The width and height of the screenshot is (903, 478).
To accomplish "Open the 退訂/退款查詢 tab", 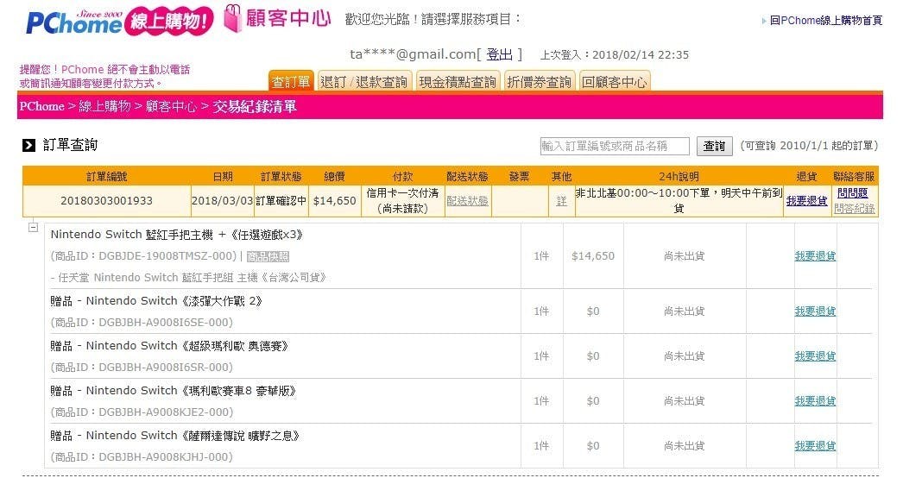I will tap(364, 82).
